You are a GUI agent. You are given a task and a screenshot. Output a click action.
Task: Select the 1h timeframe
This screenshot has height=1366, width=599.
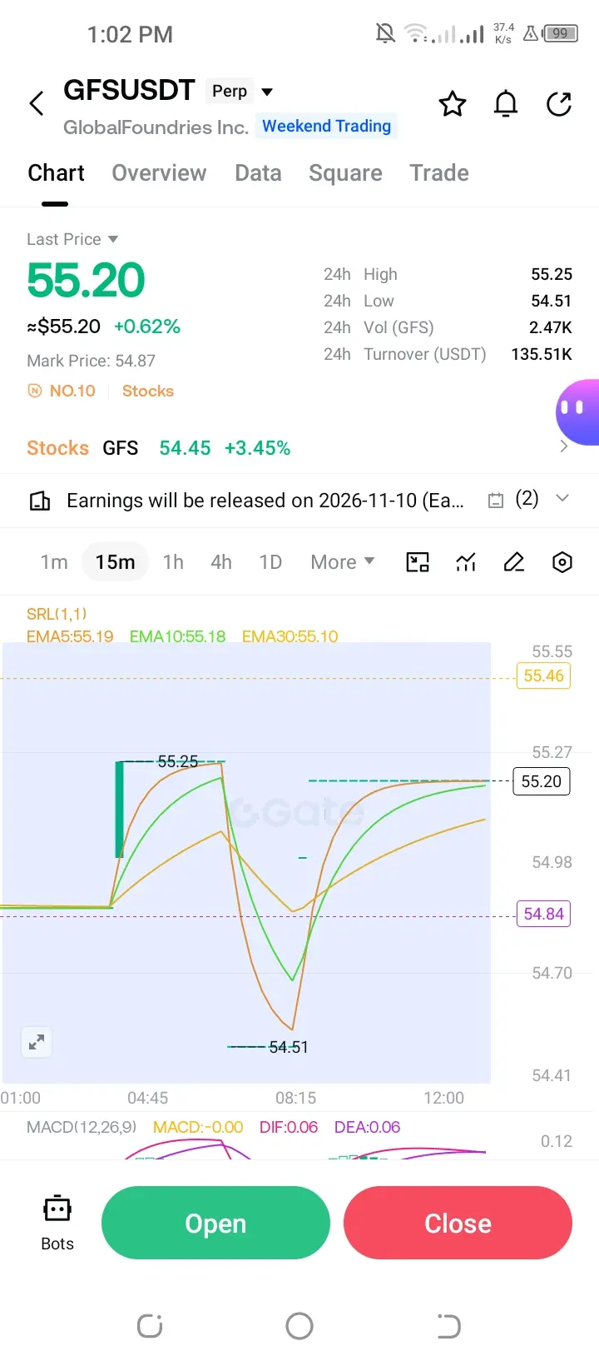173,562
